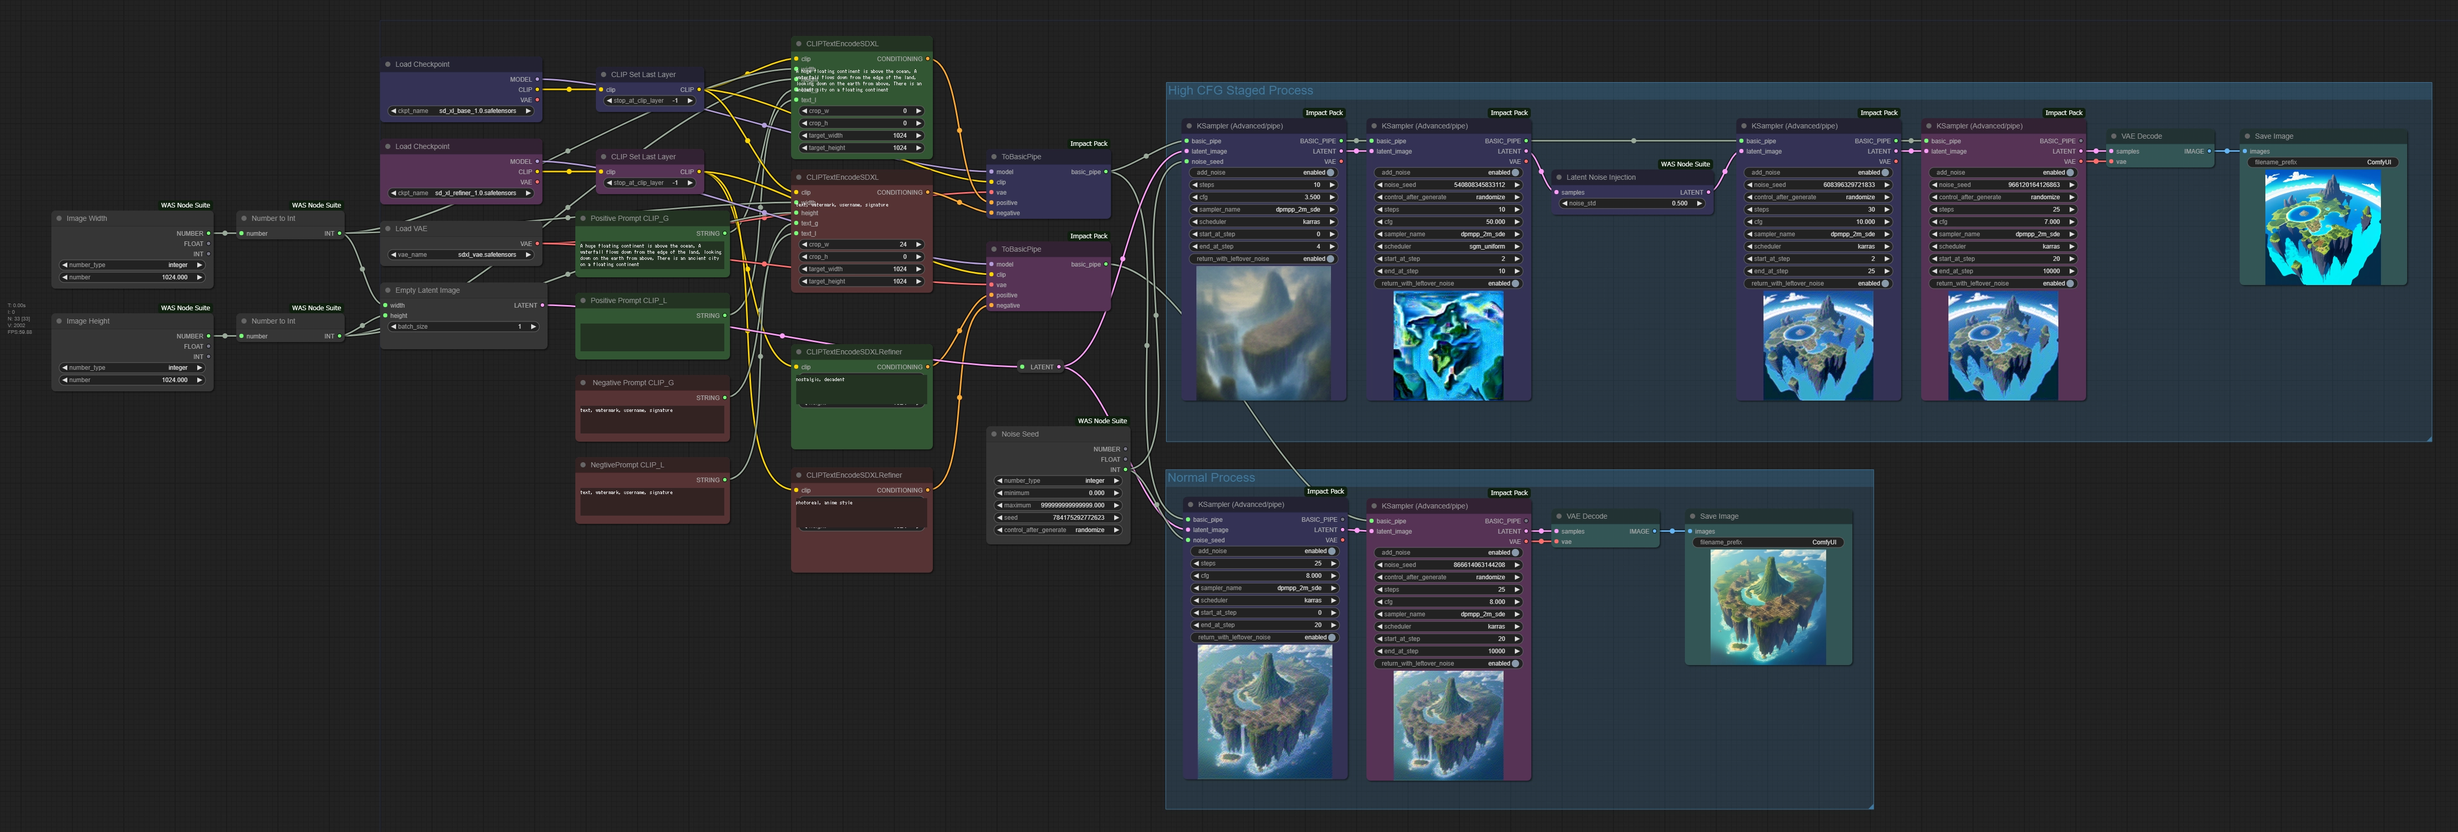The width and height of the screenshot is (2458, 832).
Task: Click the Image Height number 1024.000 field
Action: 133,380
